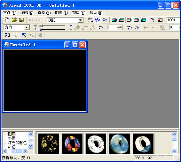Viewport: 181px width, 162px height.
Task: Click the eye with checkmark icon
Action: pos(153,20)
